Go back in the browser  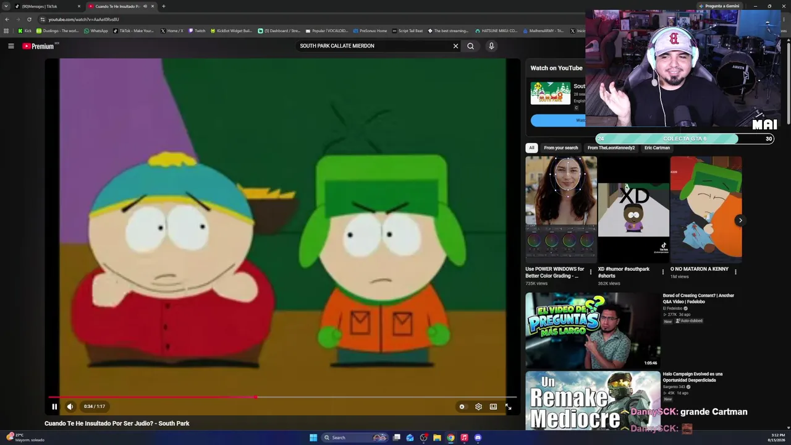(x=7, y=19)
